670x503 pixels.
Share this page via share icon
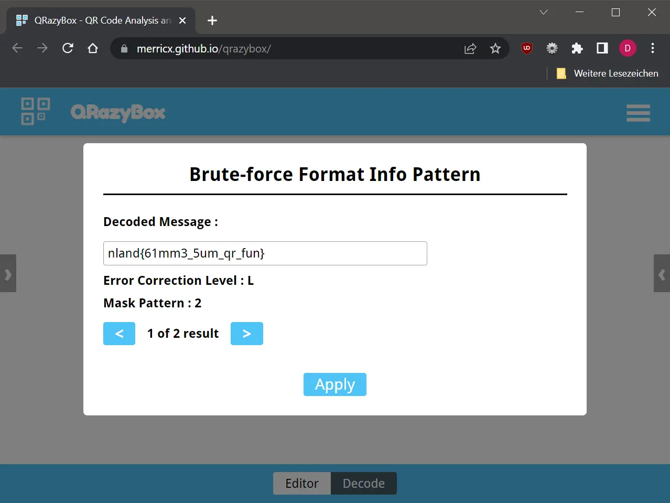click(470, 49)
